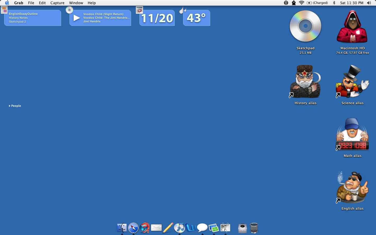This screenshot has height=235, width=376.
Task: Open the Grab application menu
Action: tap(19, 3)
